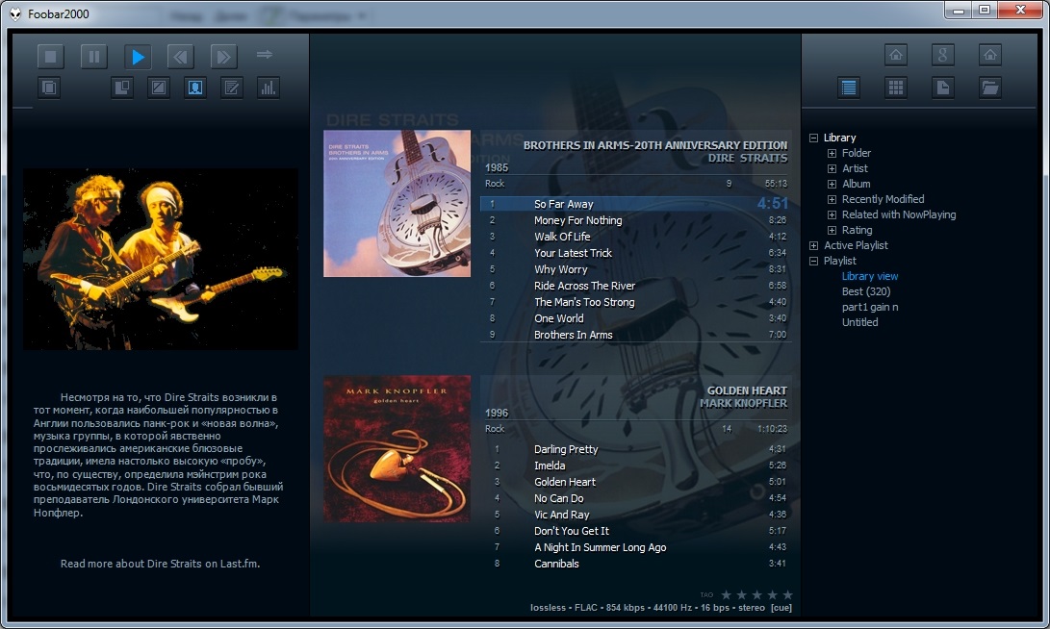The height and width of the screenshot is (629, 1050).
Task: Toggle the highlighted artist biography panel icon
Action: coord(194,88)
